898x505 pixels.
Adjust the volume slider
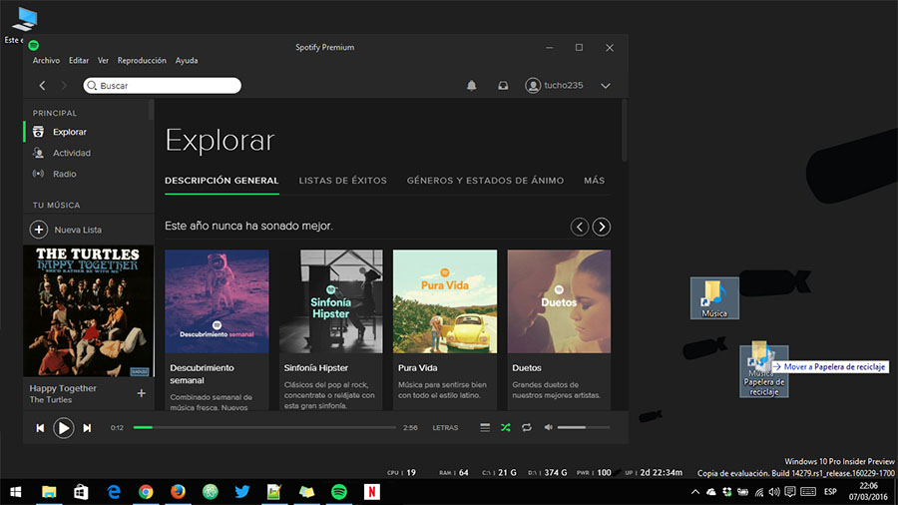584,427
